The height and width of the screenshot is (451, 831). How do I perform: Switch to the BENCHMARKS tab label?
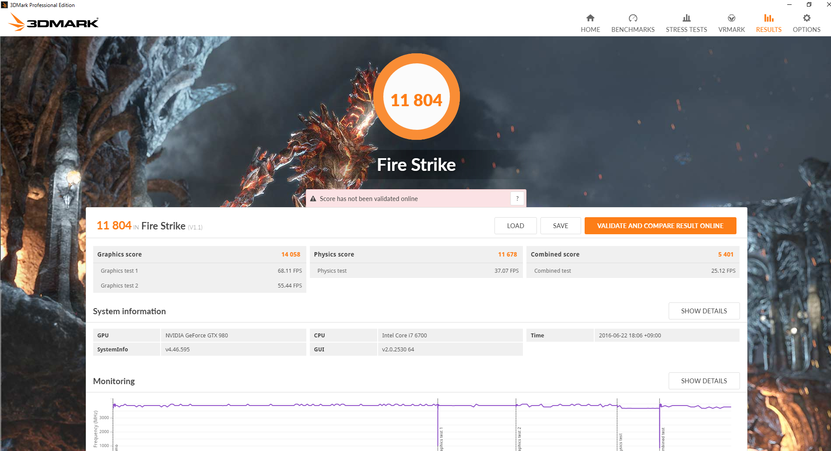tap(633, 30)
